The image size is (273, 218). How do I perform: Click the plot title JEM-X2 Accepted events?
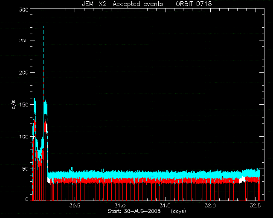tap(122, 4)
